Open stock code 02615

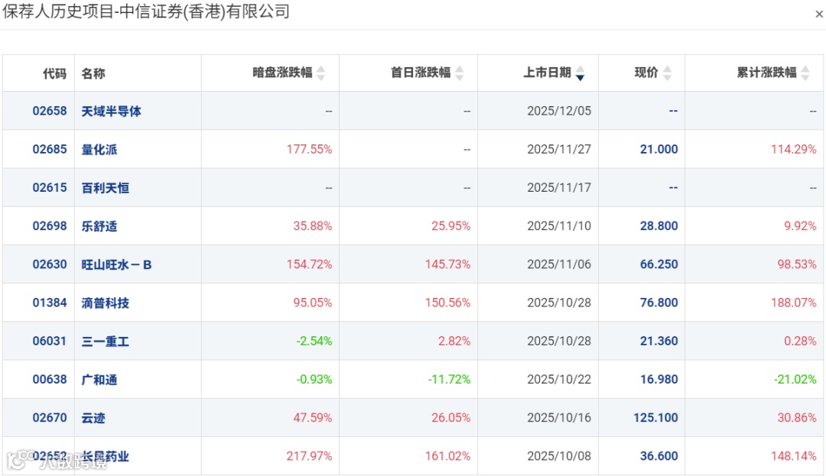pos(50,188)
